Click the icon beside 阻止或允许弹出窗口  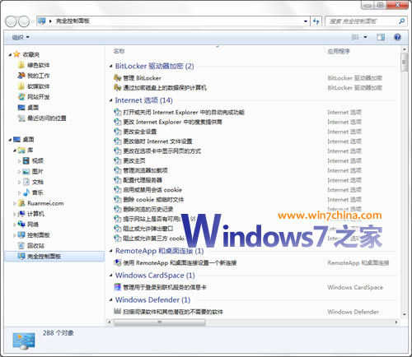pos(117,229)
